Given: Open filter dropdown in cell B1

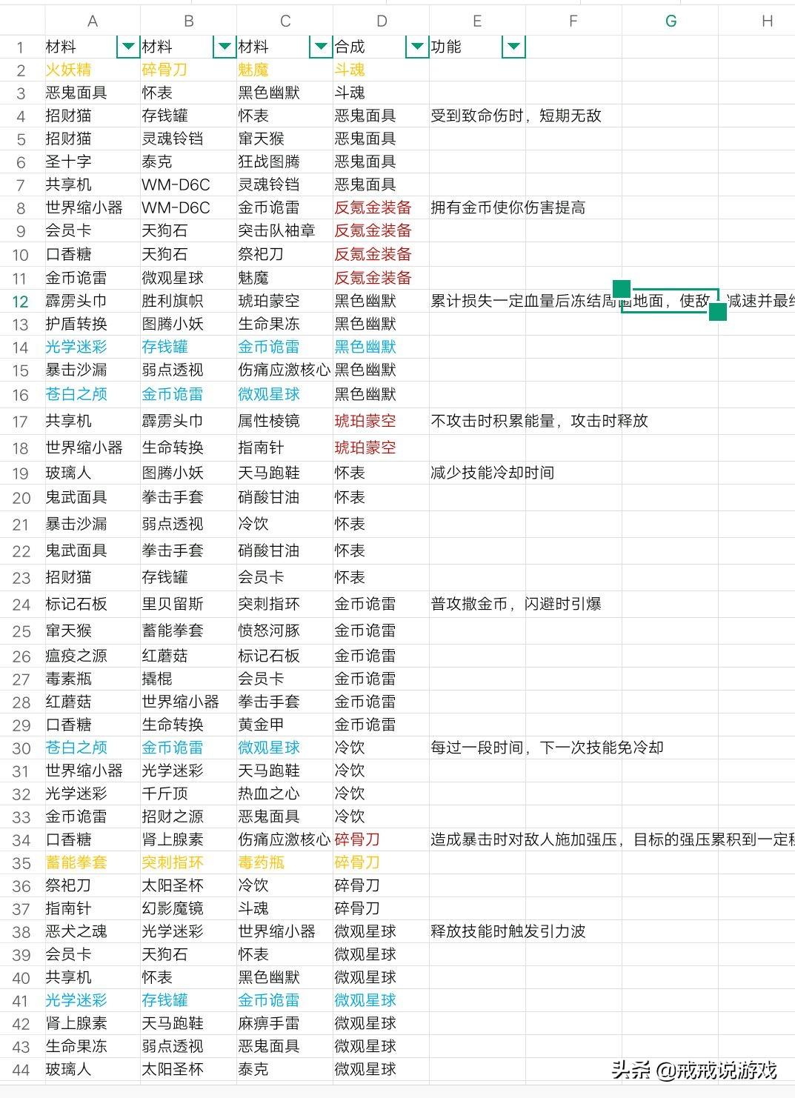Looking at the screenshot, I should pyautogui.click(x=224, y=47).
